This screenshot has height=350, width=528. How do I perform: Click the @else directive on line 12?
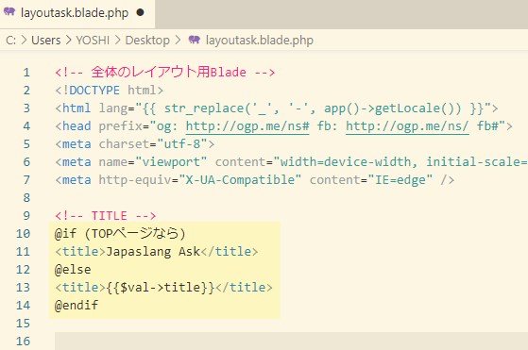tap(73, 269)
